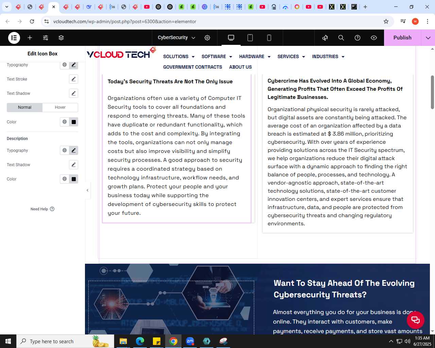Edit Text Shadow under Text Stroke
This screenshot has height=348, width=435.
[74, 93]
